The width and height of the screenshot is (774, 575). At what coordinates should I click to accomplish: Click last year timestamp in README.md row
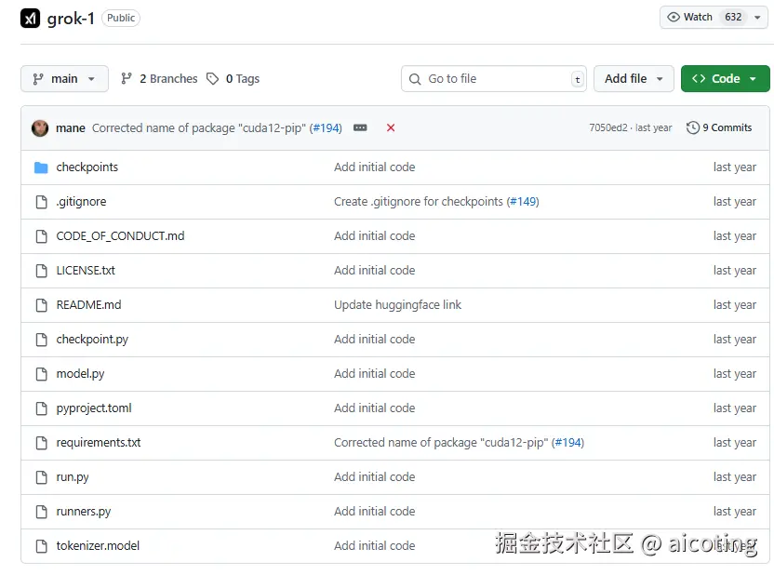pos(735,305)
